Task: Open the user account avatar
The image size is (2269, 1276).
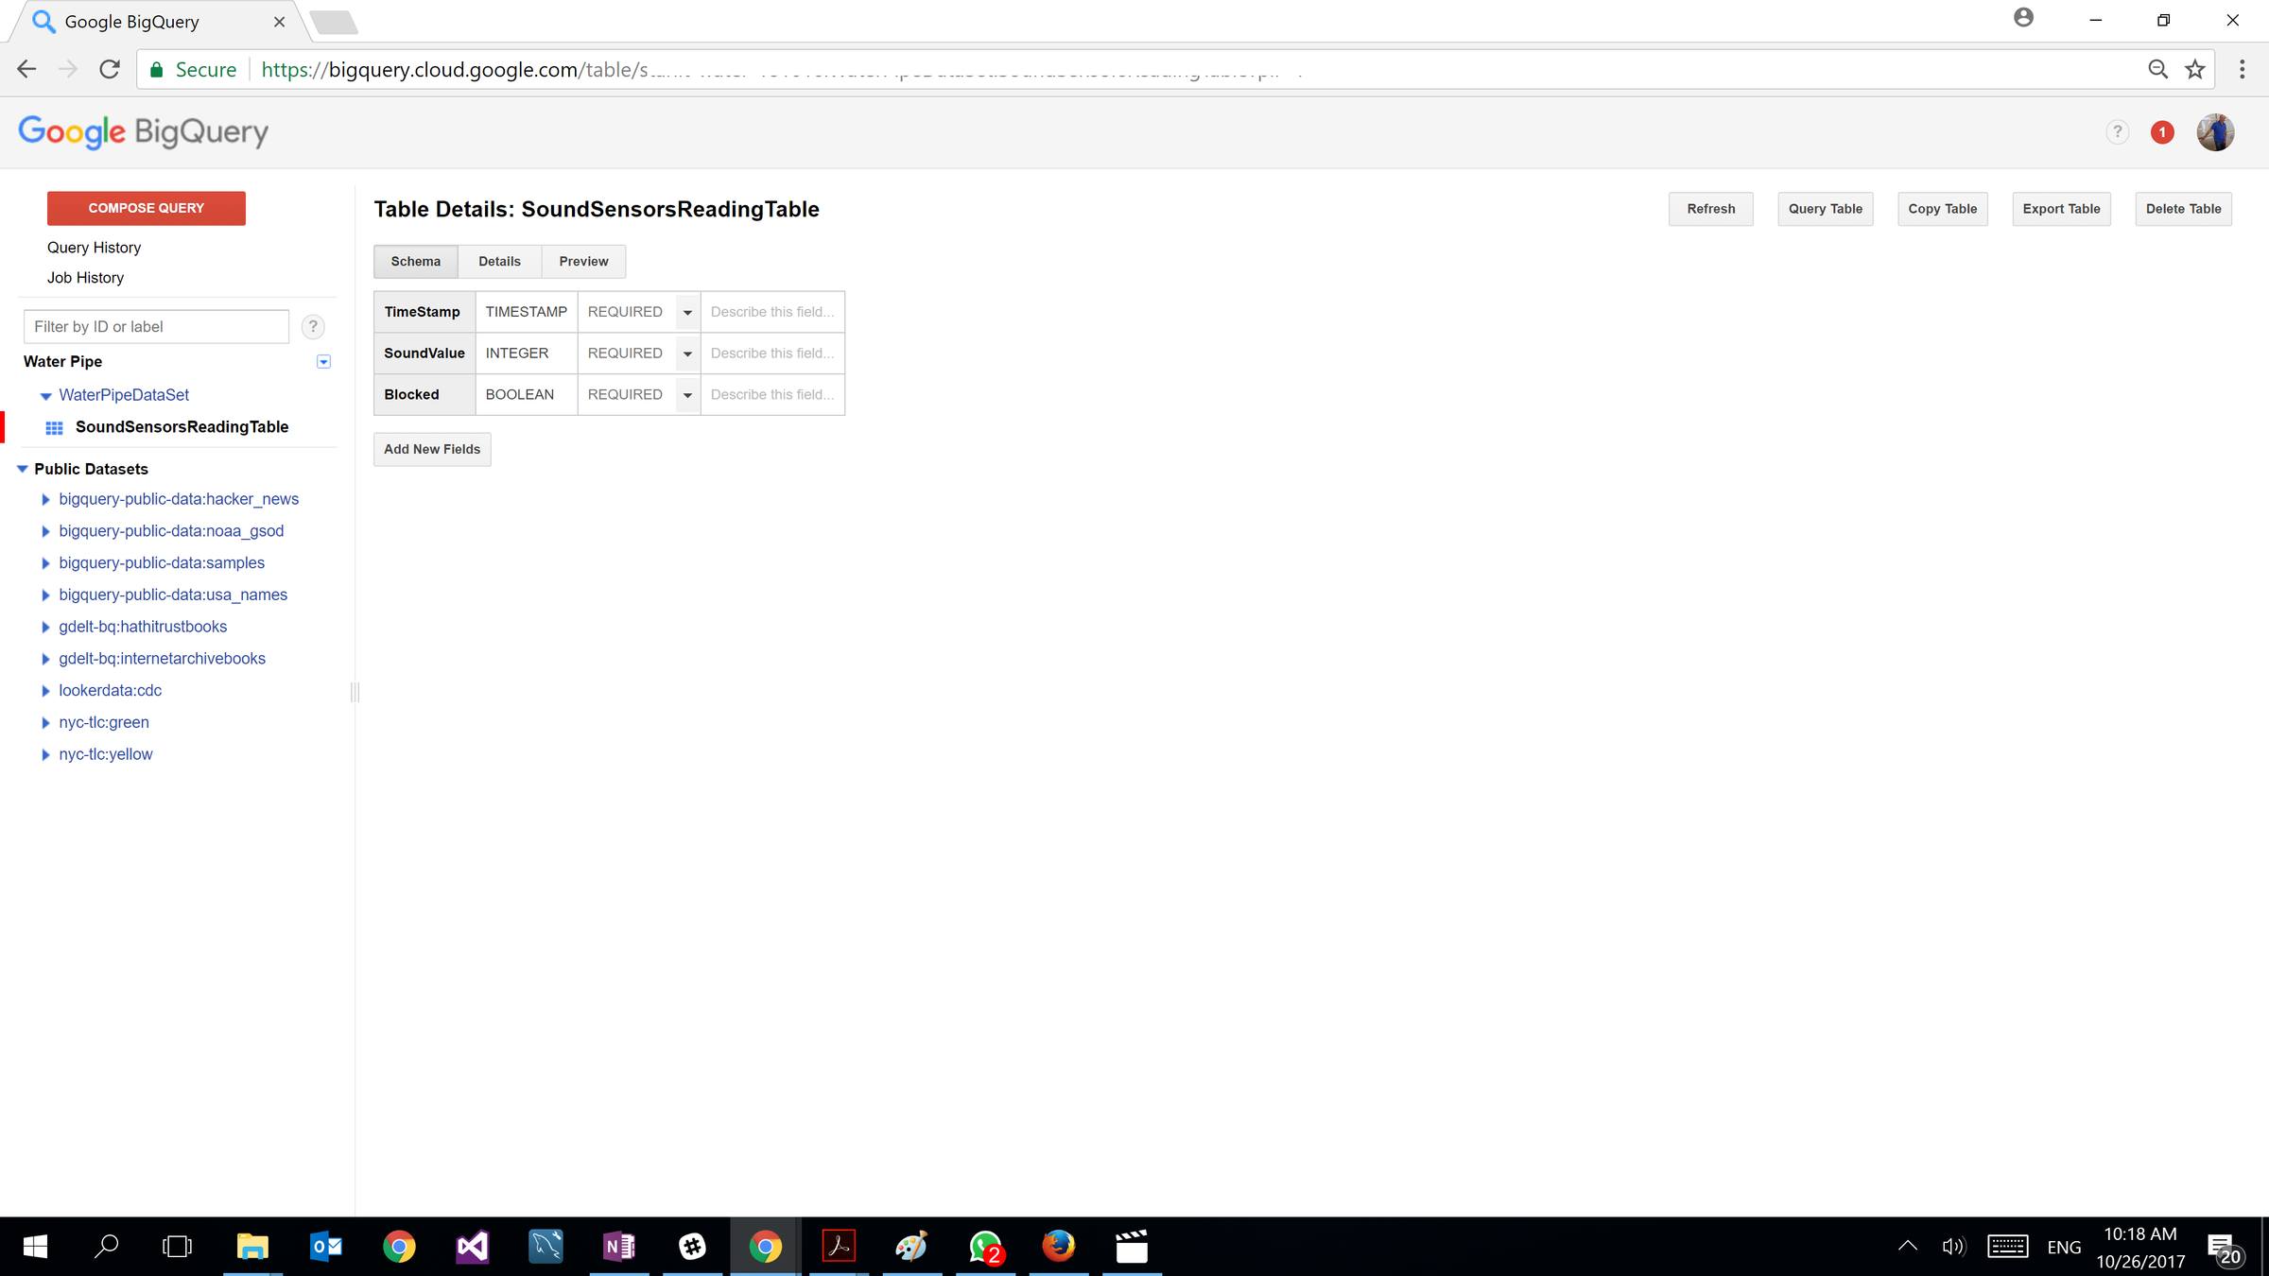Action: [x=2215, y=132]
